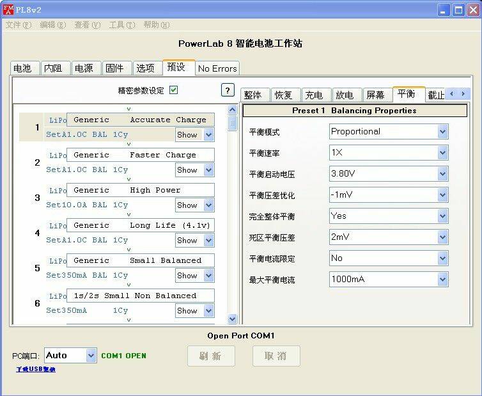Switch to 整体 sub-tab
This screenshot has height=396, width=482.
[255, 95]
